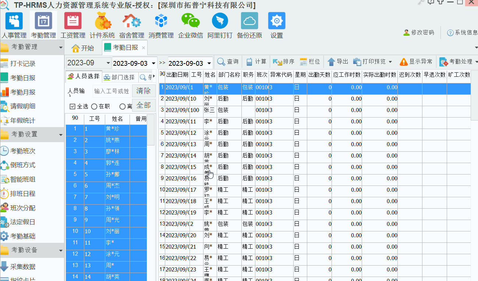Open the 宿舍管理 house icon
Viewport: 478px width, 281px height.
(x=132, y=21)
